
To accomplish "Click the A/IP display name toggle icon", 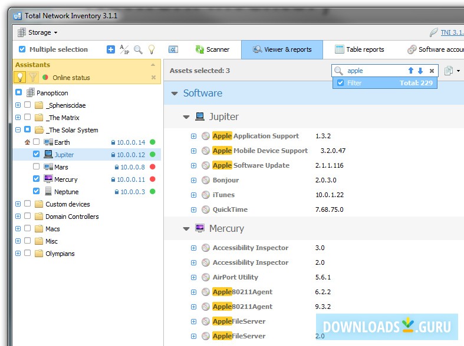I will [x=124, y=49].
